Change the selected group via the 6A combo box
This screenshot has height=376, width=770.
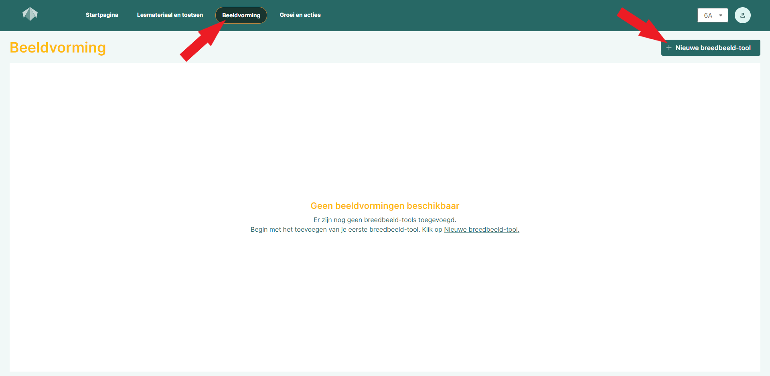tap(713, 15)
